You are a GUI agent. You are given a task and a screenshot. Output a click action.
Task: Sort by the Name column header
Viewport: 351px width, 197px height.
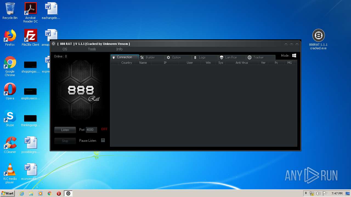[143, 63]
